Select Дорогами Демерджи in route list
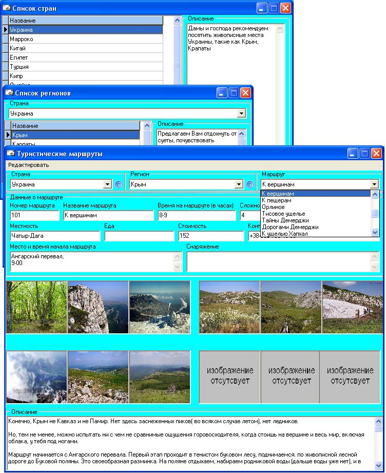Viewport: 386px width, 473px height. (316, 227)
